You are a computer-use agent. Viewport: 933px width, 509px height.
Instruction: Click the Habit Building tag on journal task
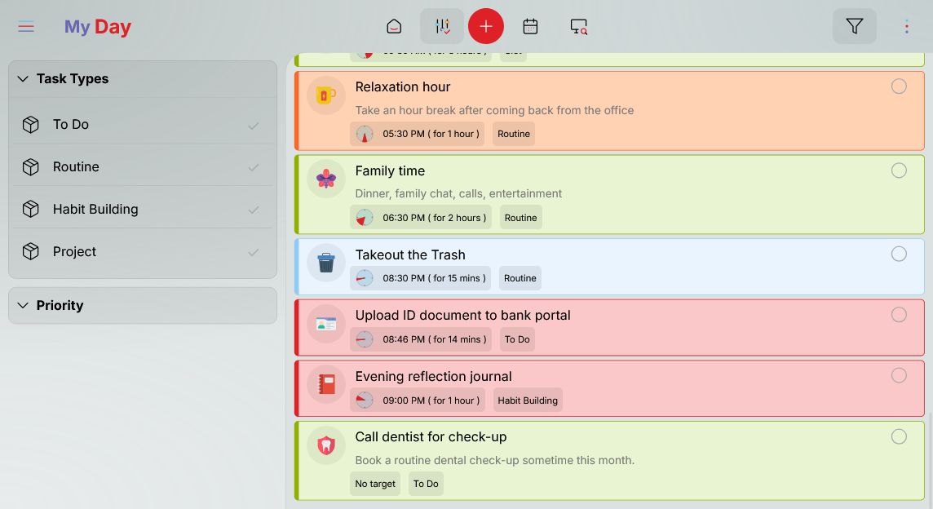coord(528,401)
